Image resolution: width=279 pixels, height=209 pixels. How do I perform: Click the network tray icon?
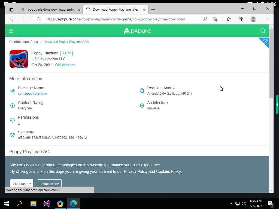(x=237, y=204)
